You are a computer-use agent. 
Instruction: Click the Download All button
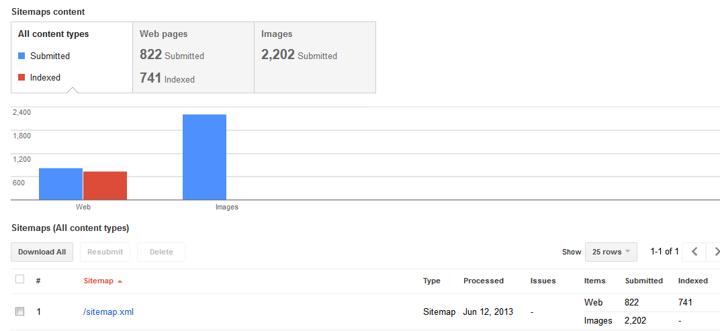coord(42,252)
